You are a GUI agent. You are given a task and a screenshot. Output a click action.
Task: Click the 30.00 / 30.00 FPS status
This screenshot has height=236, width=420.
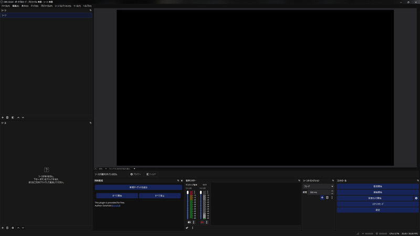click(409, 233)
